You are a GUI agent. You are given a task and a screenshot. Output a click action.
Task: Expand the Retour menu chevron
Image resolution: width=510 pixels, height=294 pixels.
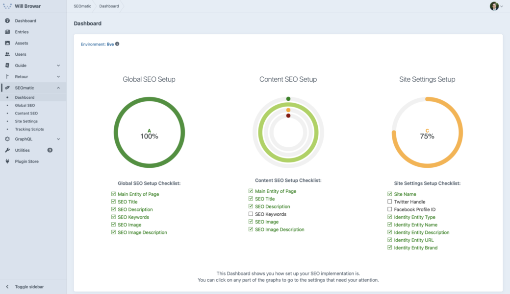[x=58, y=77]
